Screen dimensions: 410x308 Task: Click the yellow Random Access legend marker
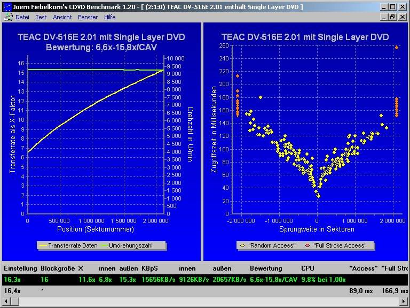click(242, 245)
